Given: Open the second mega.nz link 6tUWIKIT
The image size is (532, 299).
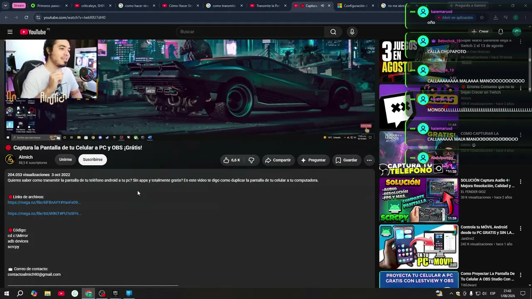Looking at the screenshot, I should tap(44, 213).
